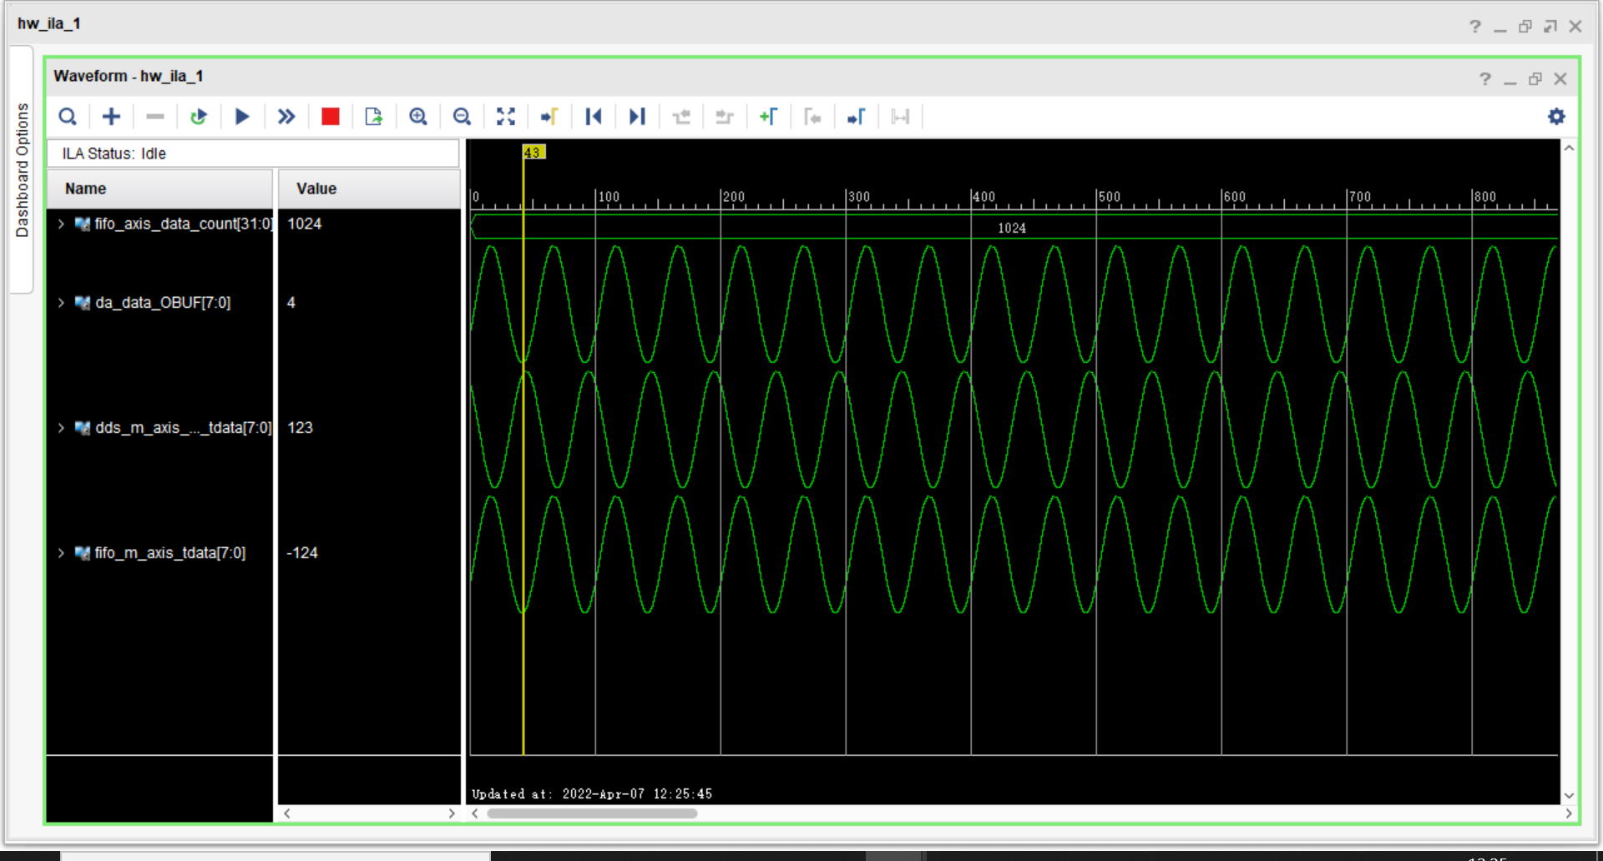This screenshot has width=1603, height=861.
Task: Click the ILA Status Idle field
Action: [x=253, y=154]
